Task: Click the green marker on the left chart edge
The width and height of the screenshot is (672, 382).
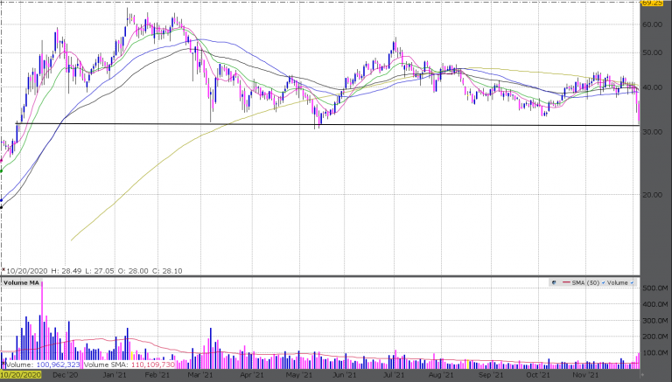Action: click(2, 170)
